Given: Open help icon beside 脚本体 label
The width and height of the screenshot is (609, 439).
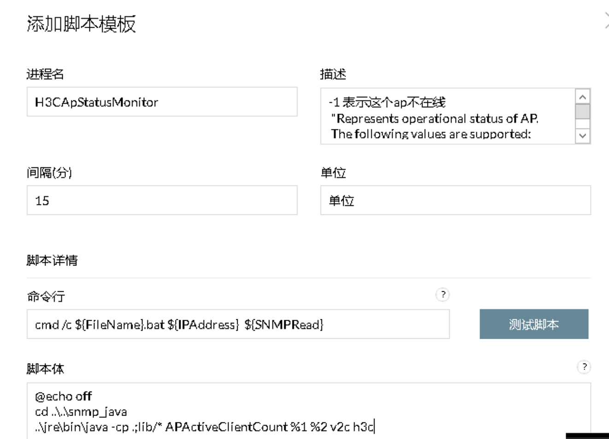Looking at the screenshot, I should (x=584, y=367).
